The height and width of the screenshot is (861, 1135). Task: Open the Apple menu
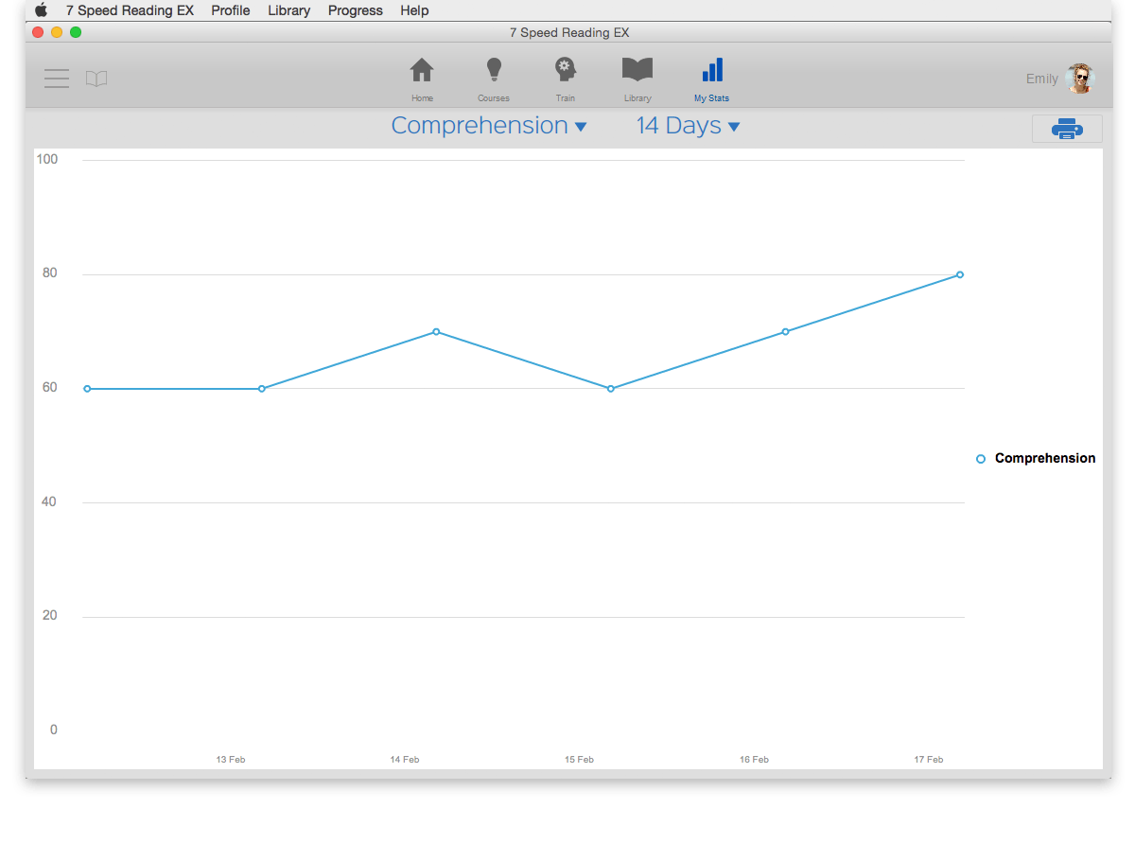click(41, 10)
